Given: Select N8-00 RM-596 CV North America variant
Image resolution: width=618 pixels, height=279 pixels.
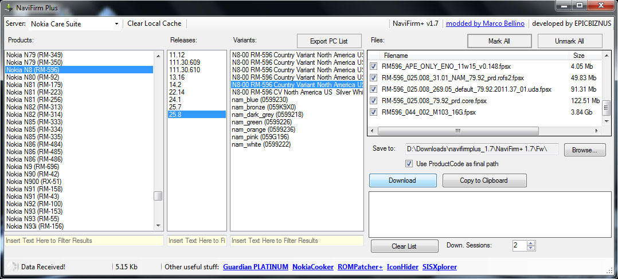Looking at the screenshot, I should (x=297, y=92).
